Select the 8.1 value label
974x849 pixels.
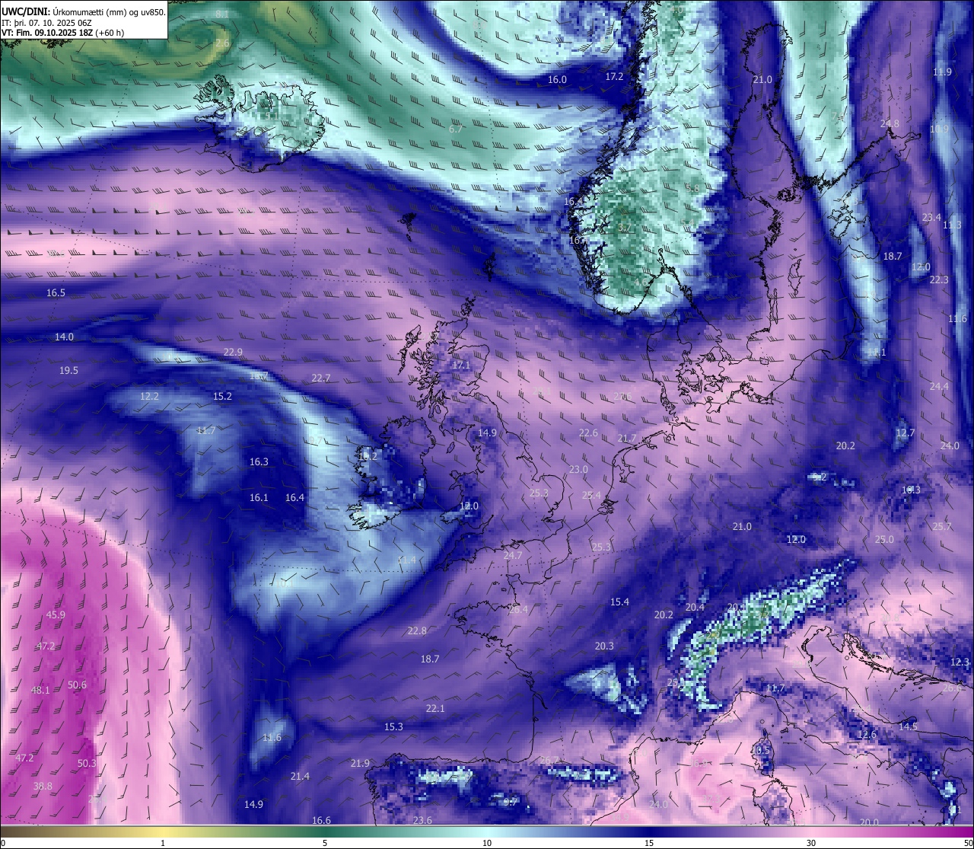pyautogui.click(x=222, y=14)
